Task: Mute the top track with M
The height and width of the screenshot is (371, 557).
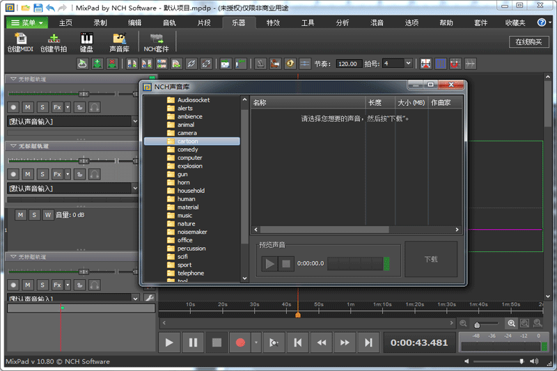Action: pyautogui.click(x=28, y=107)
